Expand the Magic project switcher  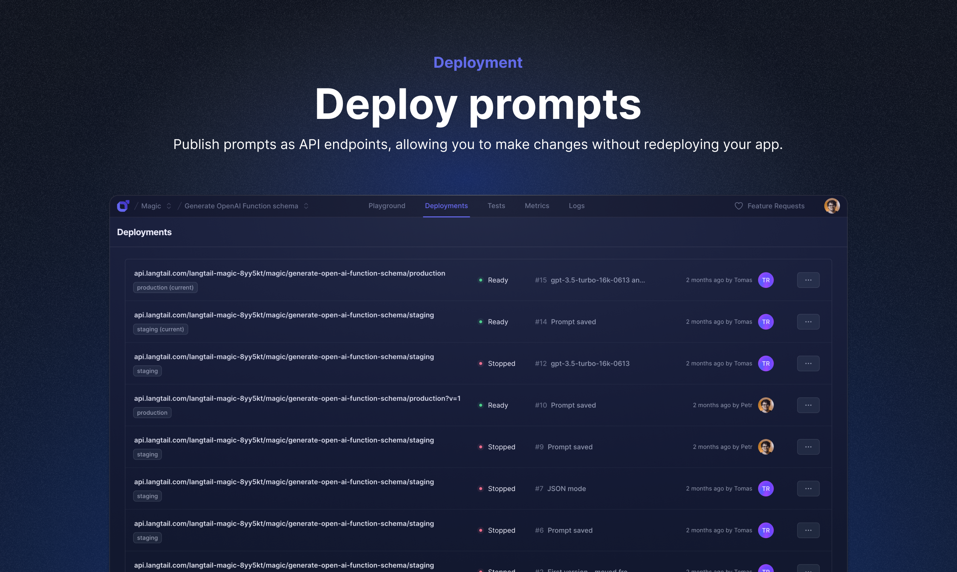click(169, 206)
